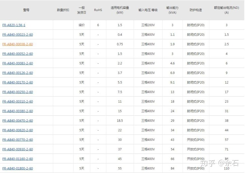
Task: Open the FR-A840-00170-2-60 model link
Action: [x=18, y=82]
